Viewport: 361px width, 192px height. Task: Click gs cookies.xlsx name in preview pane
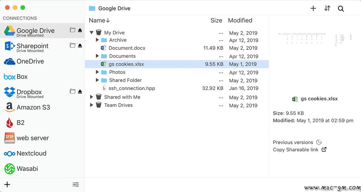point(319,99)
